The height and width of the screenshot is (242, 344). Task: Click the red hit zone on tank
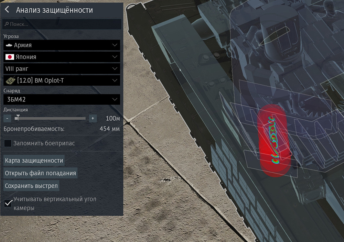pos(274,140)
